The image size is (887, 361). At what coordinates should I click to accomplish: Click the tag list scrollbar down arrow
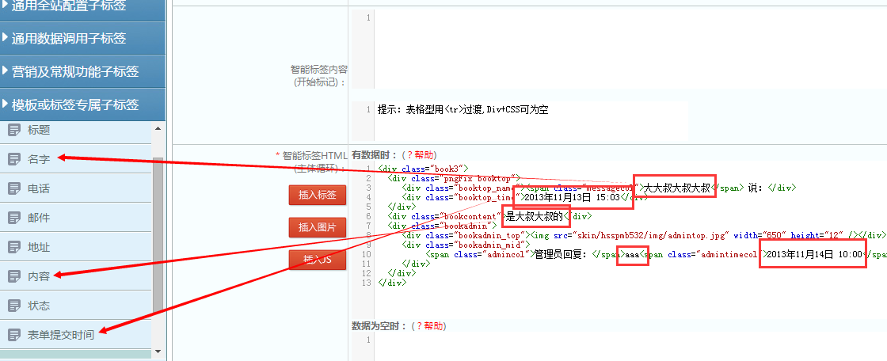coord(158,351)
